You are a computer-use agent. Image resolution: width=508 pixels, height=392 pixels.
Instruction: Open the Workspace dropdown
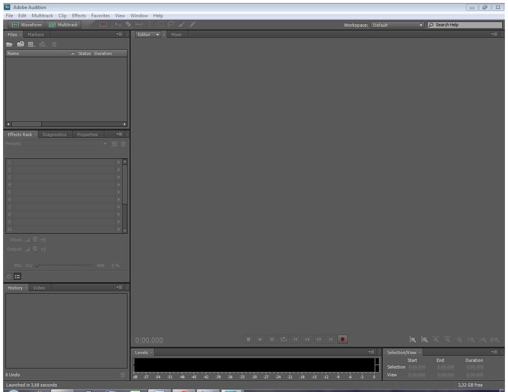[397, 25]
